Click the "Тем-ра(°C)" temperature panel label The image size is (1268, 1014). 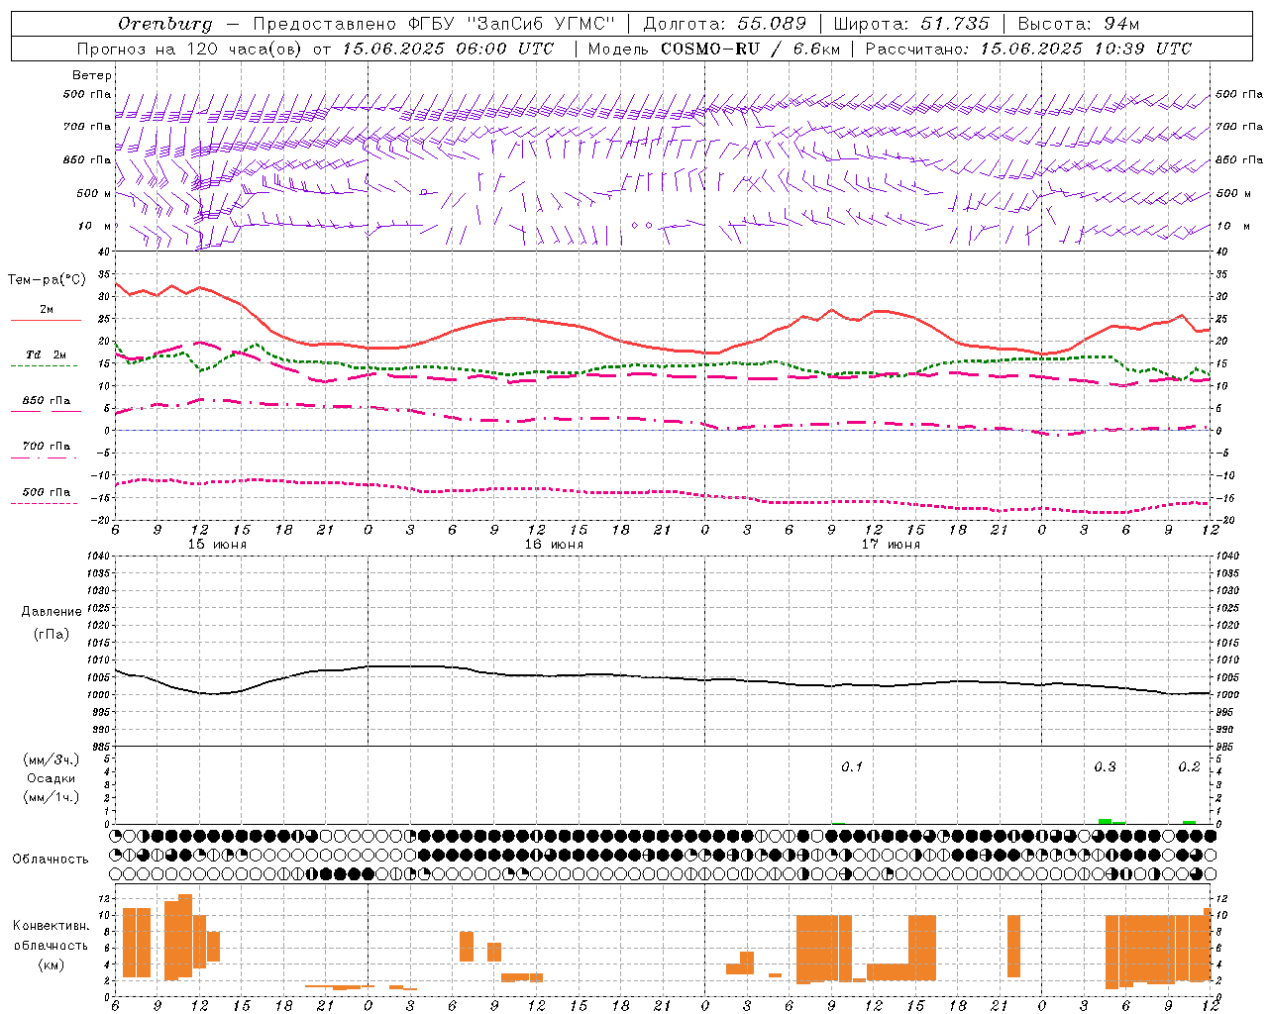click(47, 280)
